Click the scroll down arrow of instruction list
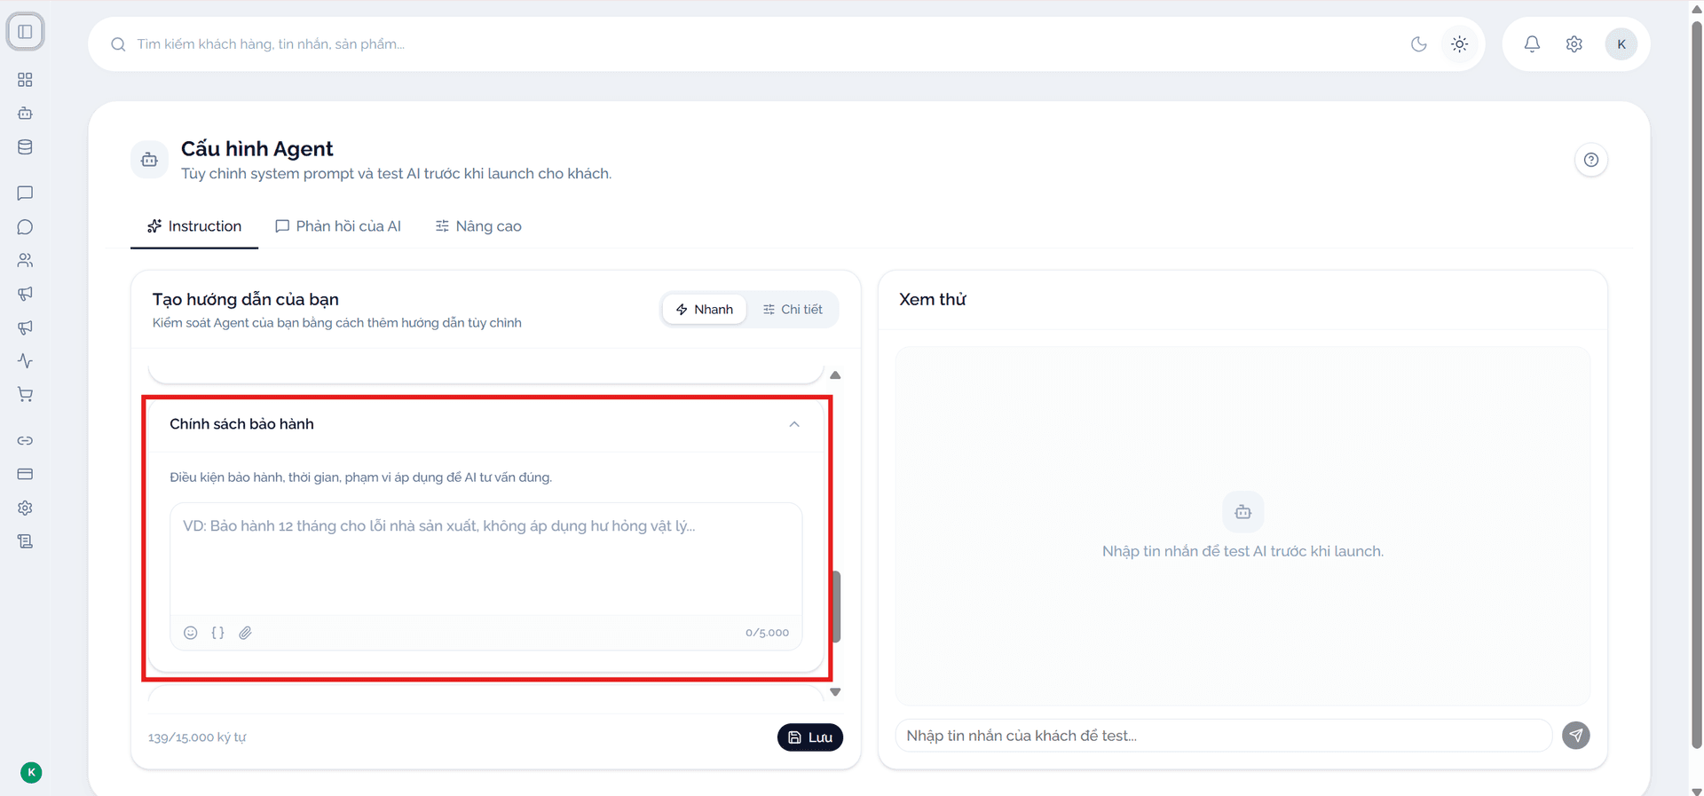 pos(835,692)
